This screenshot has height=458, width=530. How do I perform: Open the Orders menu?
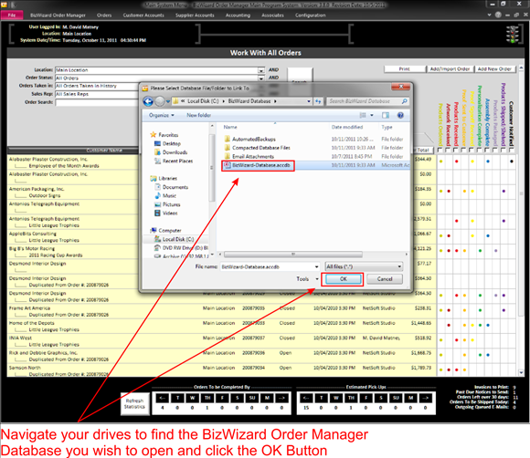tap(104, 16)
